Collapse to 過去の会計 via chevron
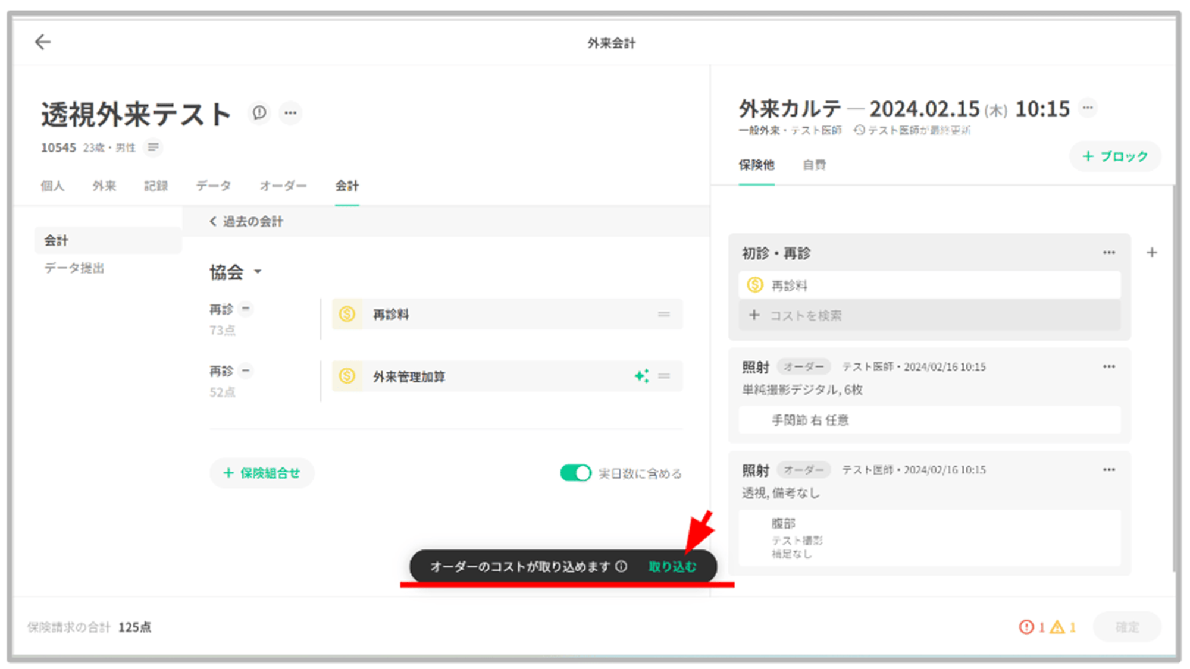The image size is (1190, 669). [212, 221]
